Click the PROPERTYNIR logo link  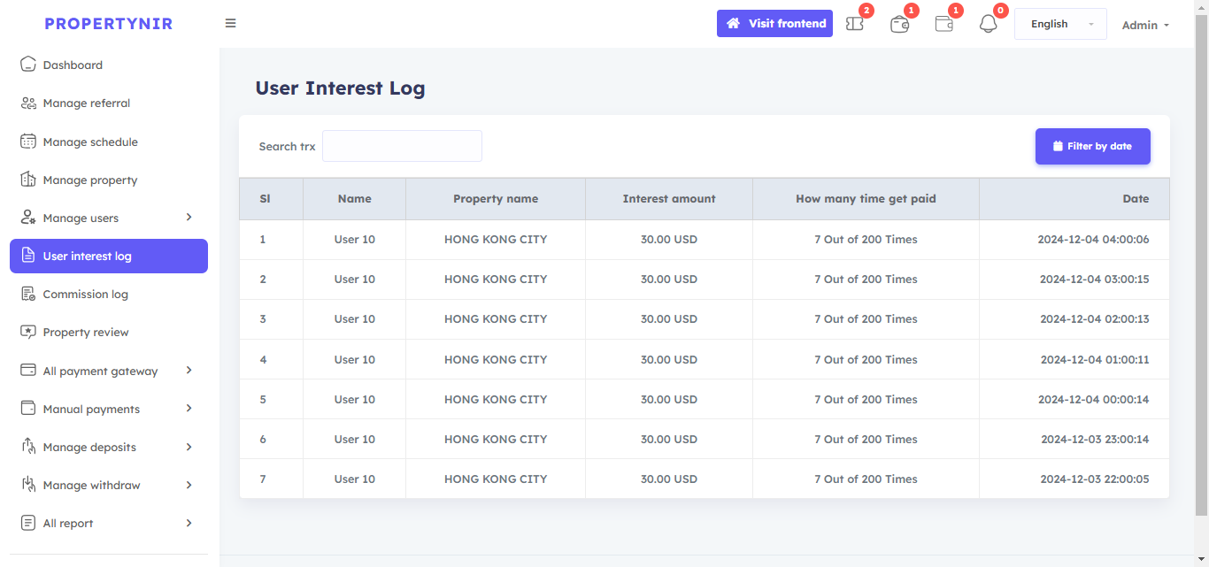point(109,24)
